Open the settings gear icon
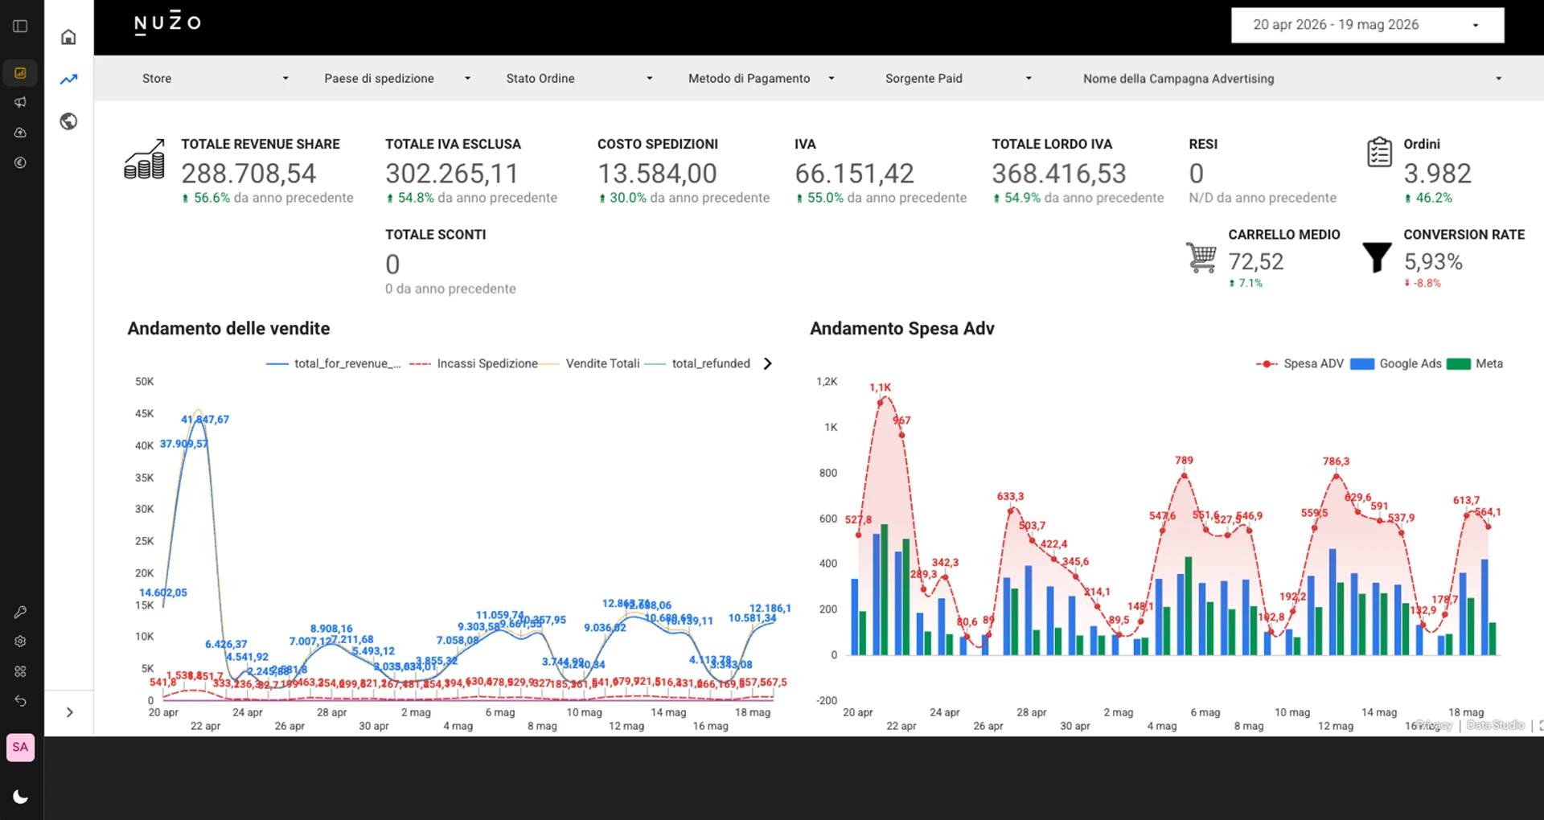Viewport: 1544px width, 820px height. 20,642
